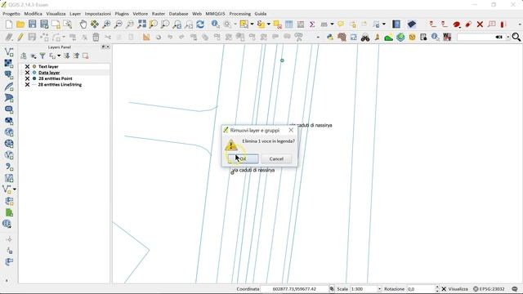Open the Modifica menu

click(x=33, y=14)
